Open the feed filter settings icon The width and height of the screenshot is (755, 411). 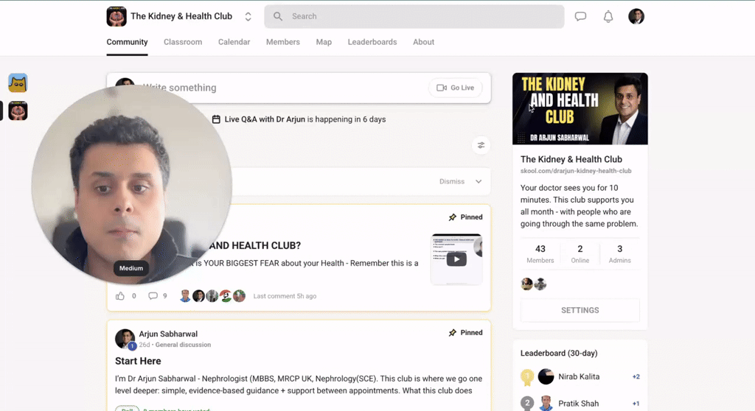point(481,145)
